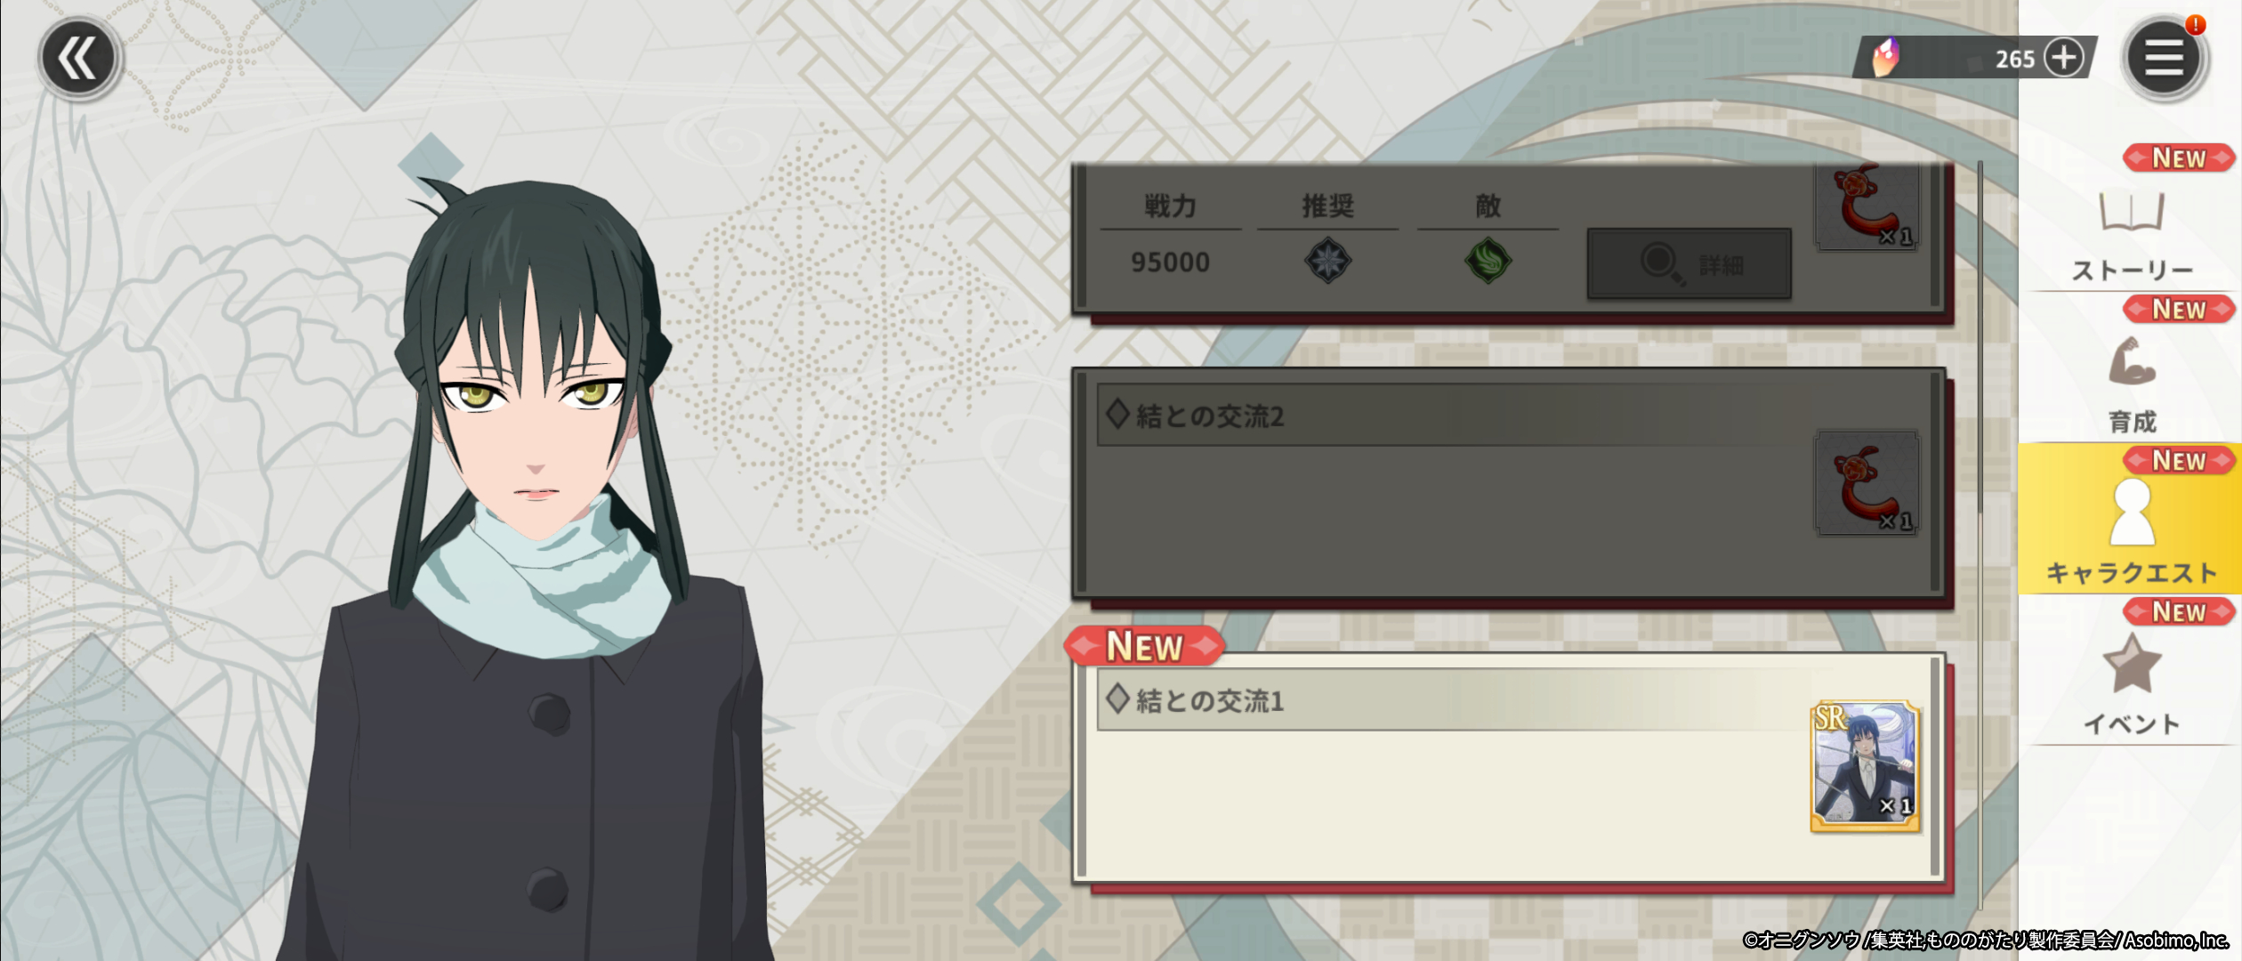Tap the 戦力 95000 power value
The height and width of the screenshot is (961, 2242).
1170,262
